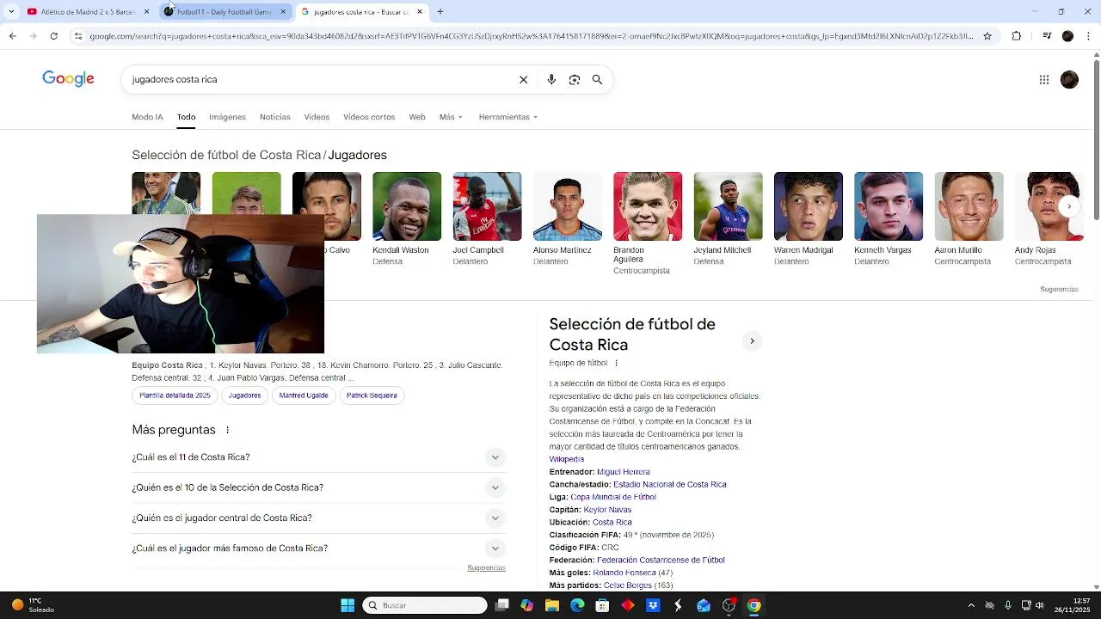1101x619 pixels.
Task: Open Miguel Herrera entrenador link
Action: click(624, 472)
